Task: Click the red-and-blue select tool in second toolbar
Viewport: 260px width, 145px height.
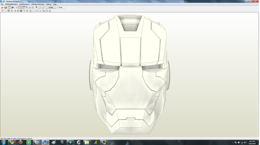Action: [x=2, y=11]
